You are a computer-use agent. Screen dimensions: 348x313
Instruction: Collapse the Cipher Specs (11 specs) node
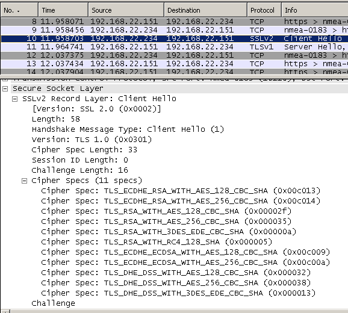pyautogui.click(x=25, y=181)
